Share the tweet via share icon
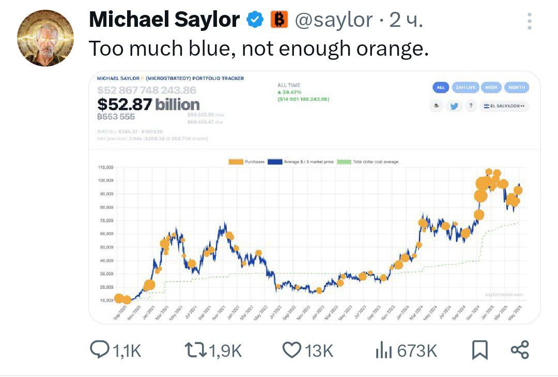Image resolution: width=558 pixels, height=377 pixels. click(x=520, y=350)
